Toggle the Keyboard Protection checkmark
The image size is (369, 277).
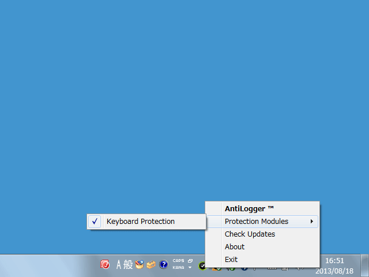(95, 222)
